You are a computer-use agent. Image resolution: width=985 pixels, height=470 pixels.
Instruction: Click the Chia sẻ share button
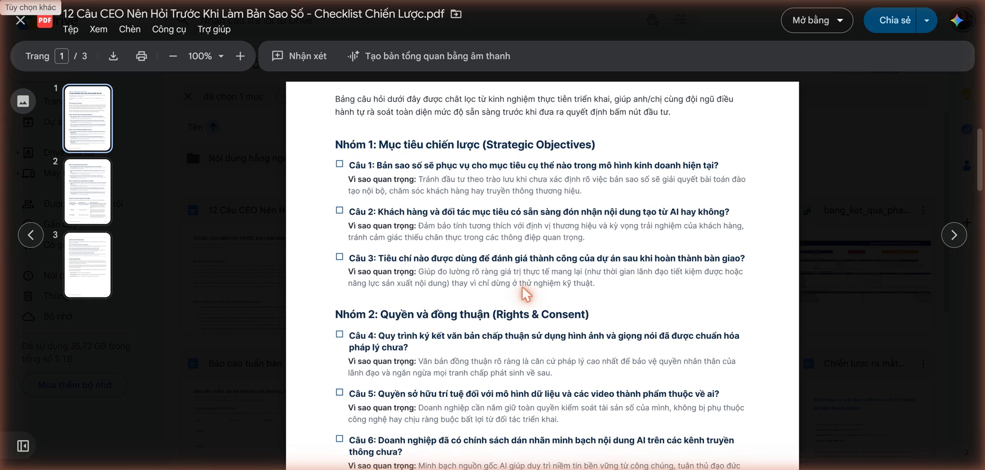coord(890,20)
